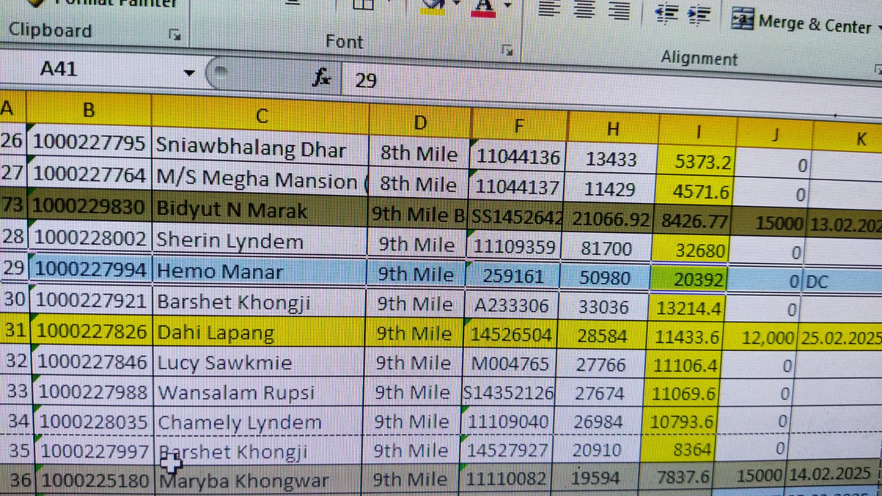The image size is (882, 496).
Task: Click cell 15000 in Bidyut N Marak row
Action: coord(768,223)
